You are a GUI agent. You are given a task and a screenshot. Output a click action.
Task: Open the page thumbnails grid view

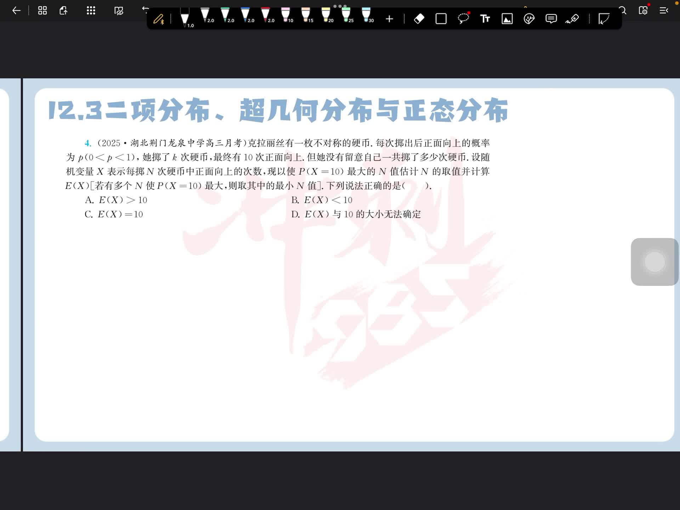pyautogui.click(x=42, y=11)
